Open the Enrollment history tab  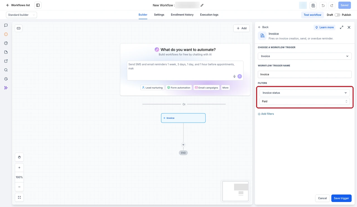[x=182, y=15]
